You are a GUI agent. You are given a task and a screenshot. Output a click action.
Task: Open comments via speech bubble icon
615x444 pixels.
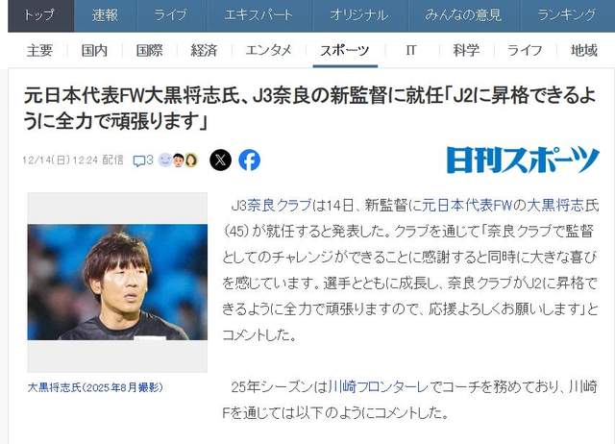pos(143,160)
